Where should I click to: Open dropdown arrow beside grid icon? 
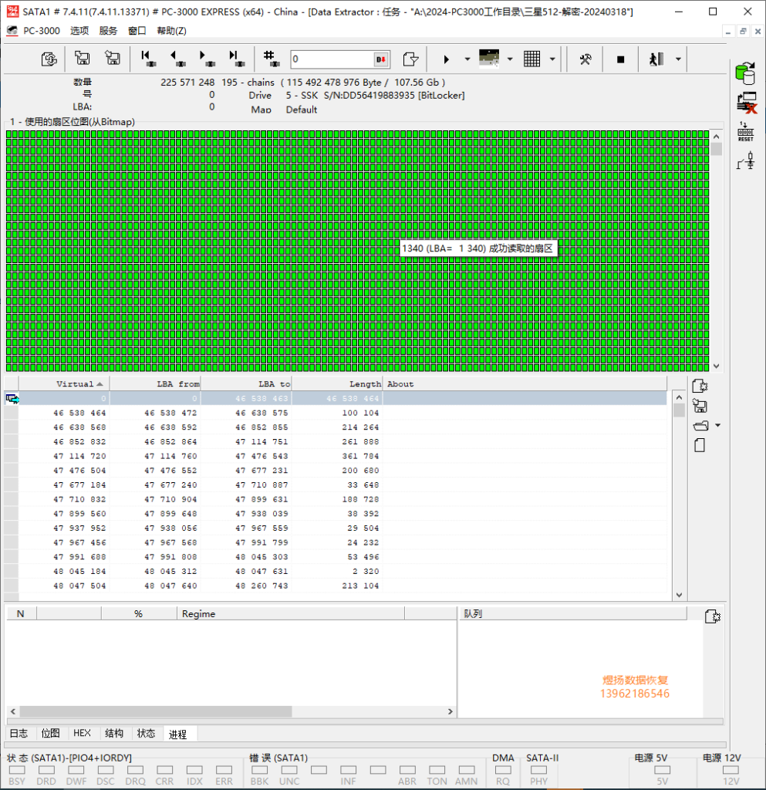(552, 59)
